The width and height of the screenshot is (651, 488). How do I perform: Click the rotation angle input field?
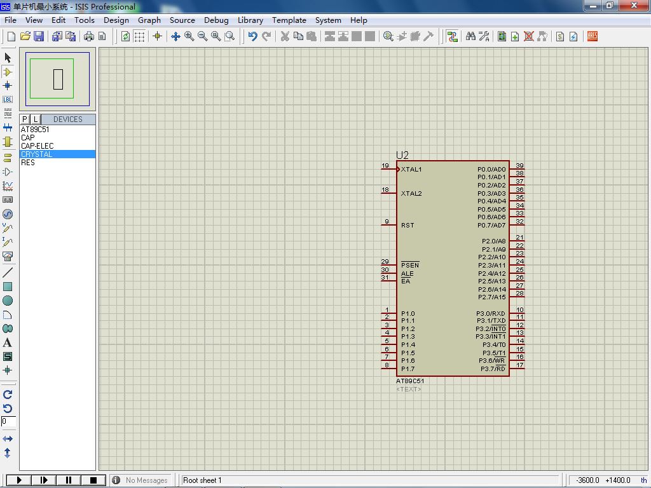coord(8,421)
